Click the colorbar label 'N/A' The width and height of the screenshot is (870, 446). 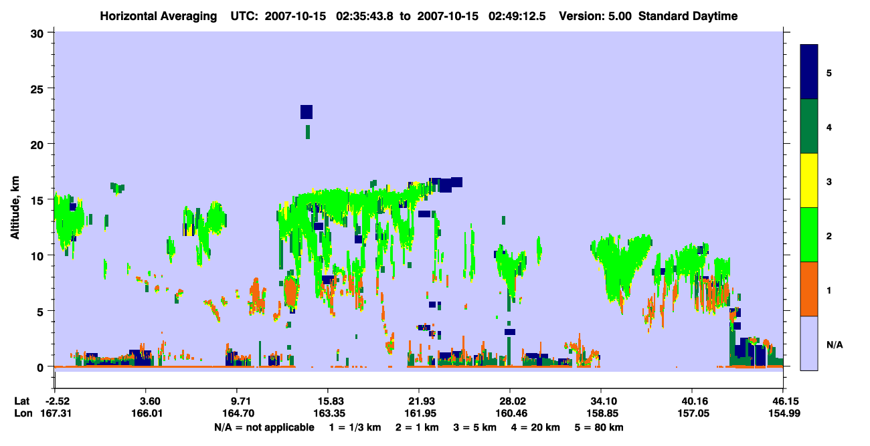[834, 345]
